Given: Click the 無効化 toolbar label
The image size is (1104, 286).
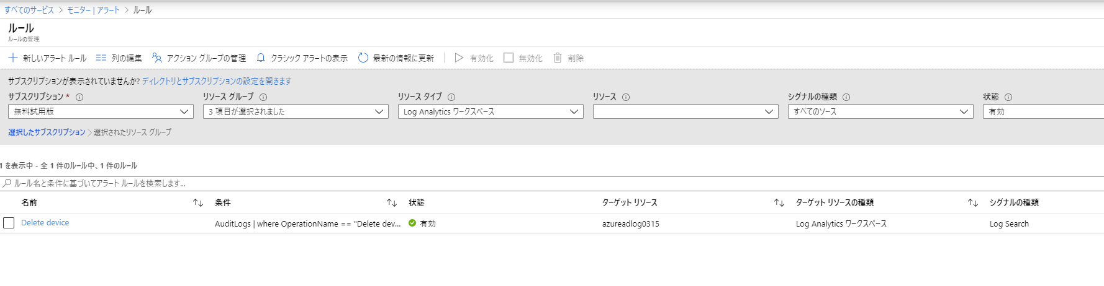Looking at the screenshot, I should [531, 58].
